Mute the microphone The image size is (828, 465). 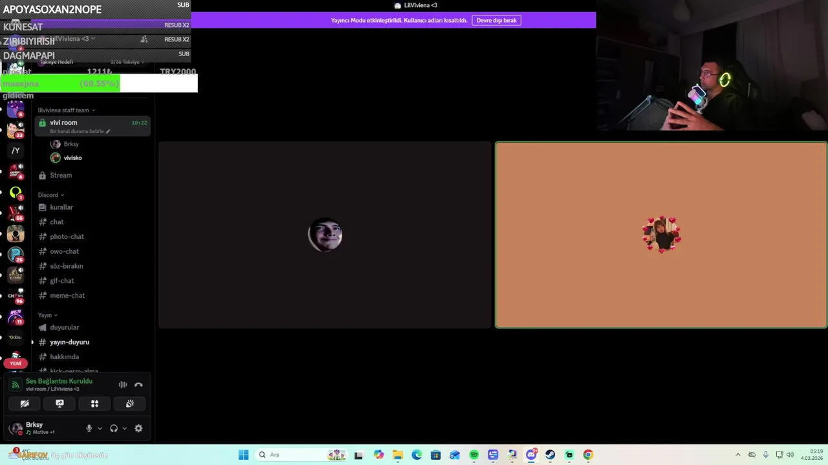pos(89,428)
